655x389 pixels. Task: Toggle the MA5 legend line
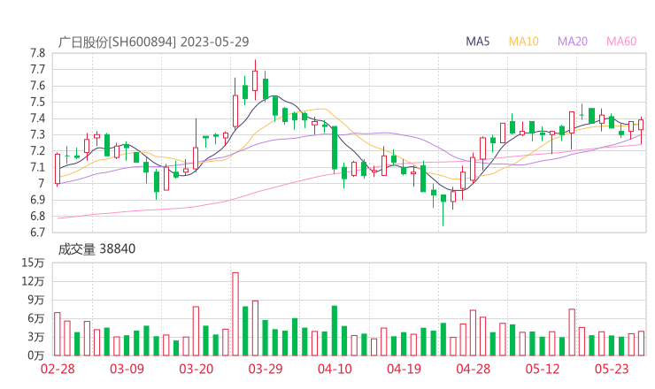coord(478,42)
